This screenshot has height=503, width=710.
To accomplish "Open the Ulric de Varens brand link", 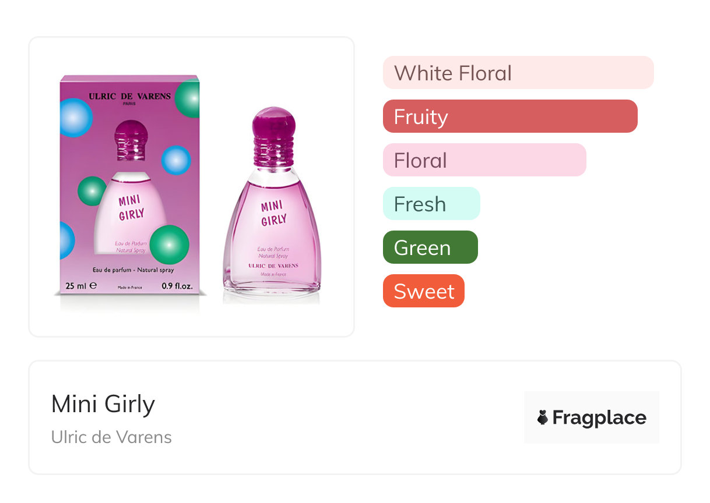I will pyautogui.click(x=111, y=437).
